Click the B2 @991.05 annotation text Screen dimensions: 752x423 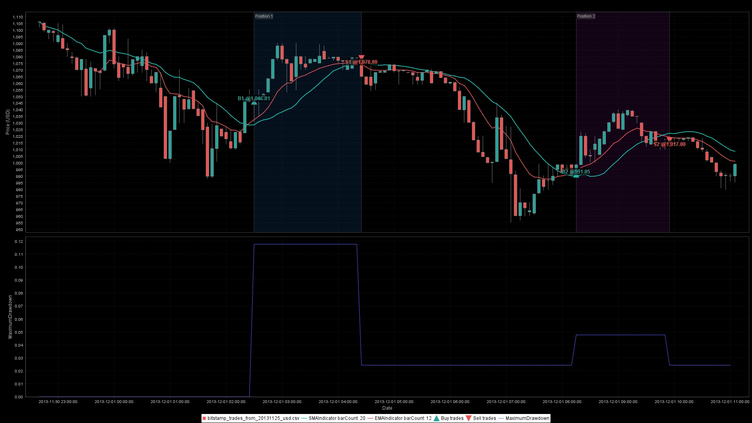tap(576, 172)
